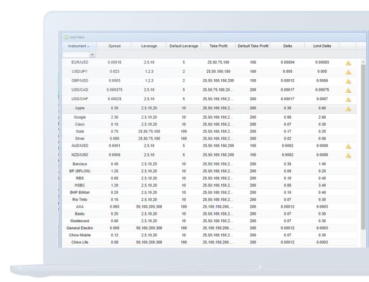This screenshot has height=282, width=369.
Task: Sort by Default Leverage column header
Action: (x=183, y=46)
